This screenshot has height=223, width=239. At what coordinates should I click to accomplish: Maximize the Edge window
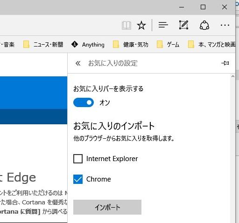pos(203,7)
